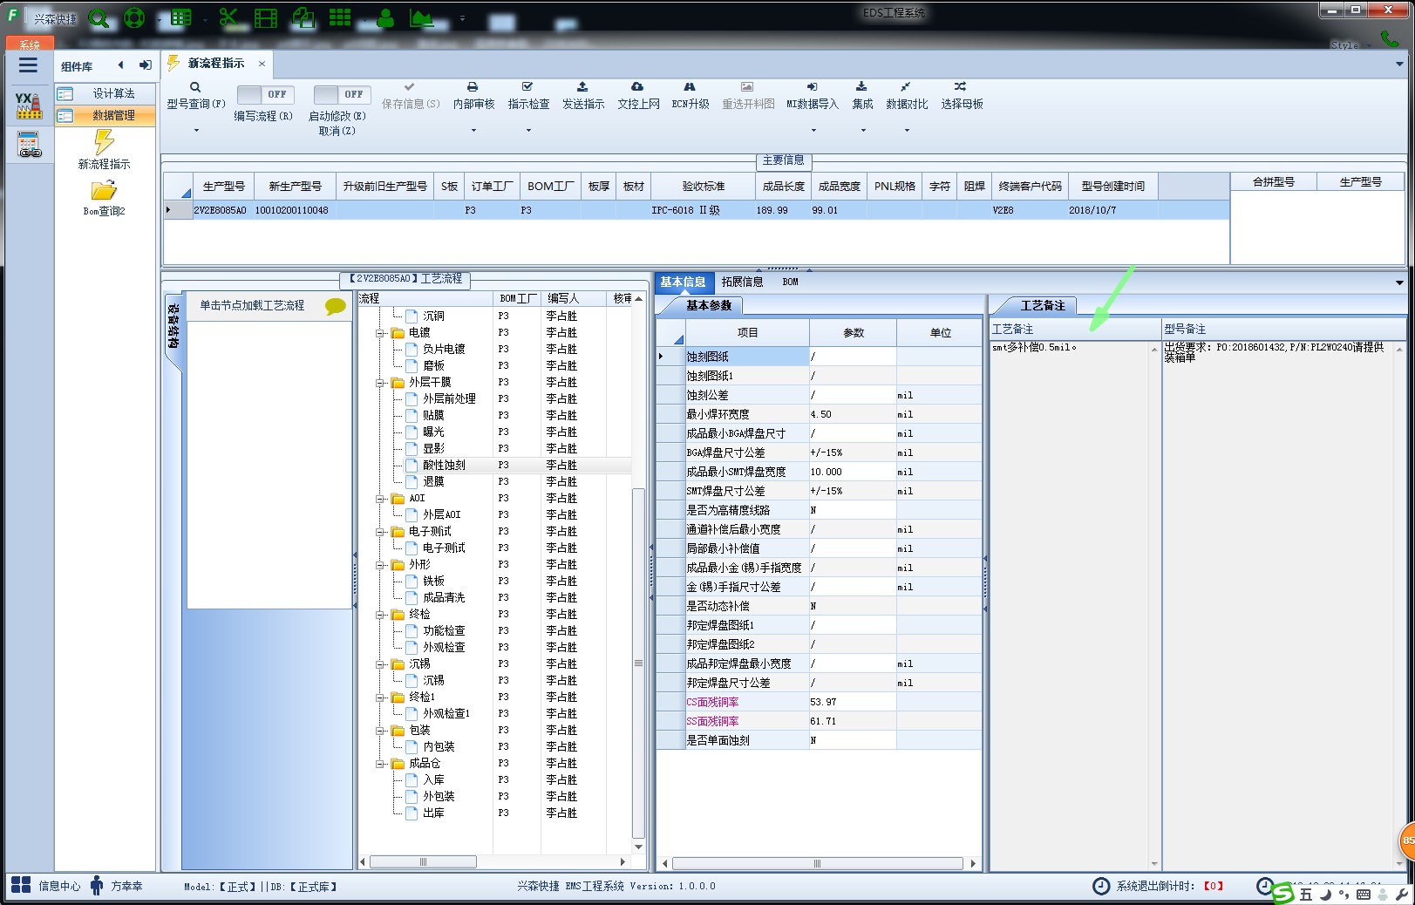
Task: Open the 集成 dropdown arrow
Action: click(x=863, y=131)
